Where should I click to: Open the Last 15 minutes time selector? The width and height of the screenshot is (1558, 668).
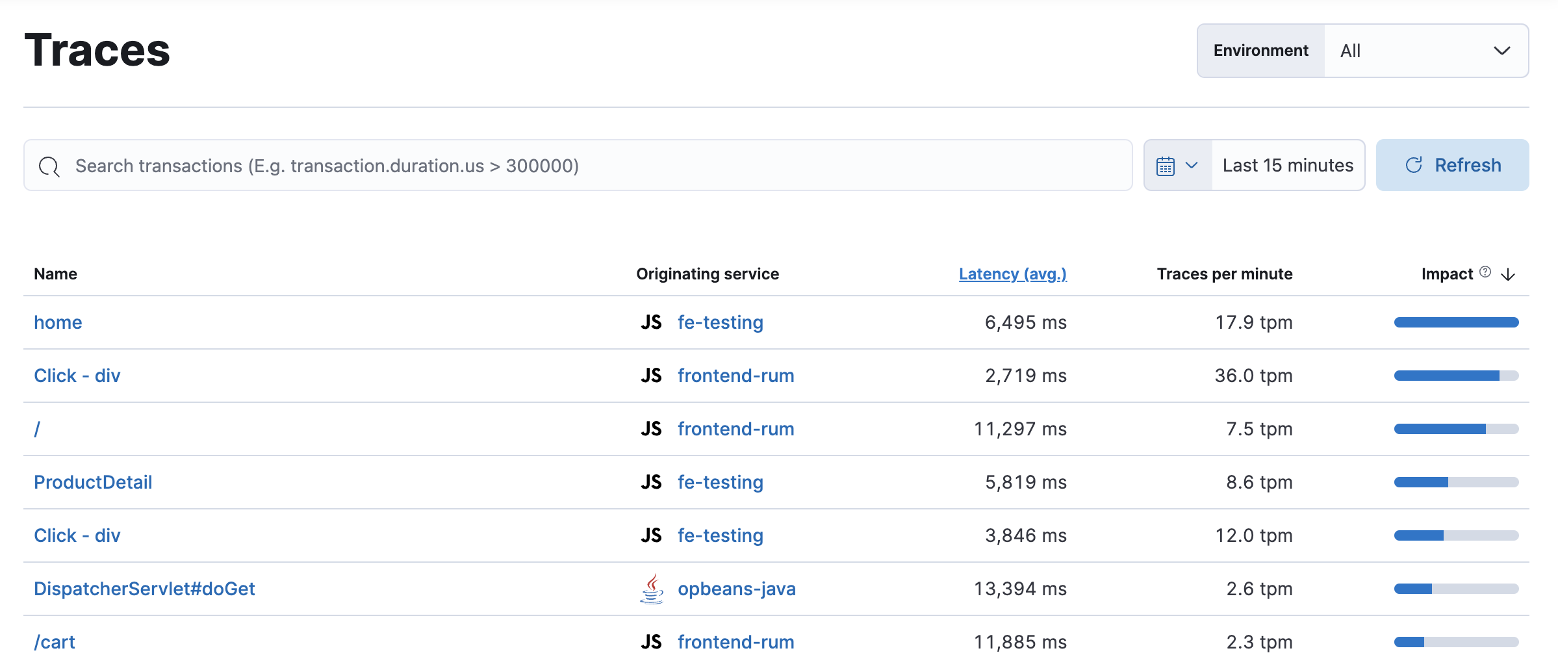tap(1287, 165)
